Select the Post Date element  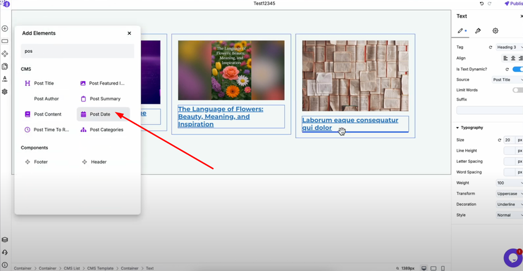point(100,114)
